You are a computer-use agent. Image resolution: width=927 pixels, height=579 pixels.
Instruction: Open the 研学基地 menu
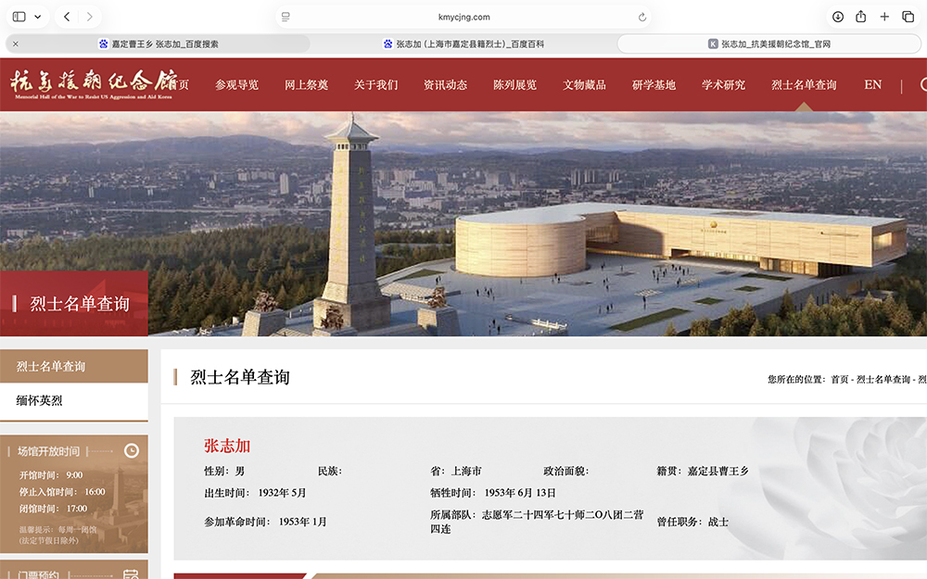[654, 84]
